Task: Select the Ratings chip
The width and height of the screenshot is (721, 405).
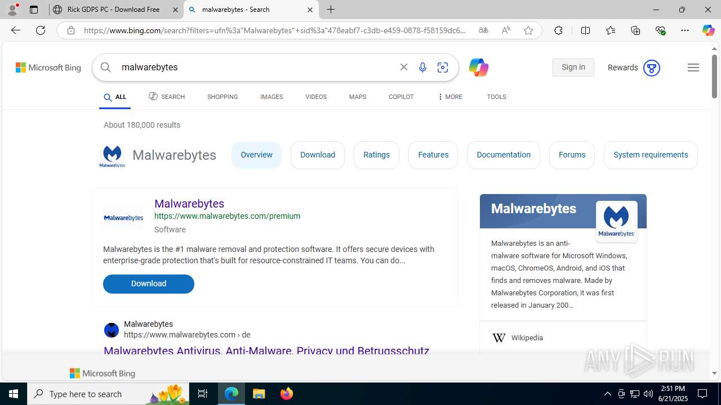Action: (x=377, y=155)
